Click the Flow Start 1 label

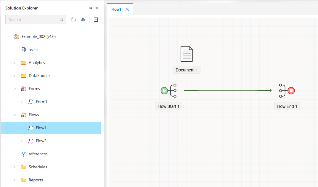click(168, 106)
